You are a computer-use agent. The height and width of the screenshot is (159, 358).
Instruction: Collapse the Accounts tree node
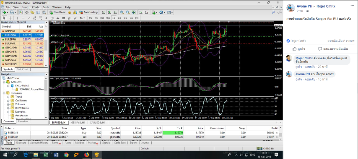point(4,82)
